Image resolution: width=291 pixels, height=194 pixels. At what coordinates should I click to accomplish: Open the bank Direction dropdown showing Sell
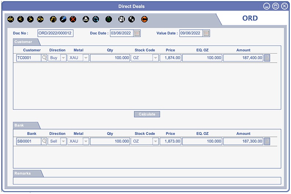(x=63, y=141)
